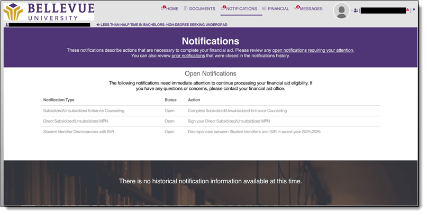Select Subsidized/Unsubsidized Entrance Counseling notification
This screenshot has width=427, height=215.
(84, 110)
